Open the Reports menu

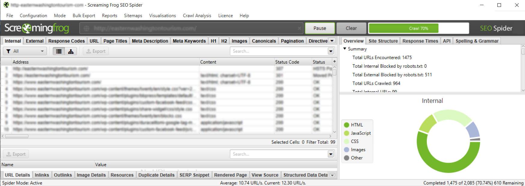pyautogui.click(x=110, y=16)
